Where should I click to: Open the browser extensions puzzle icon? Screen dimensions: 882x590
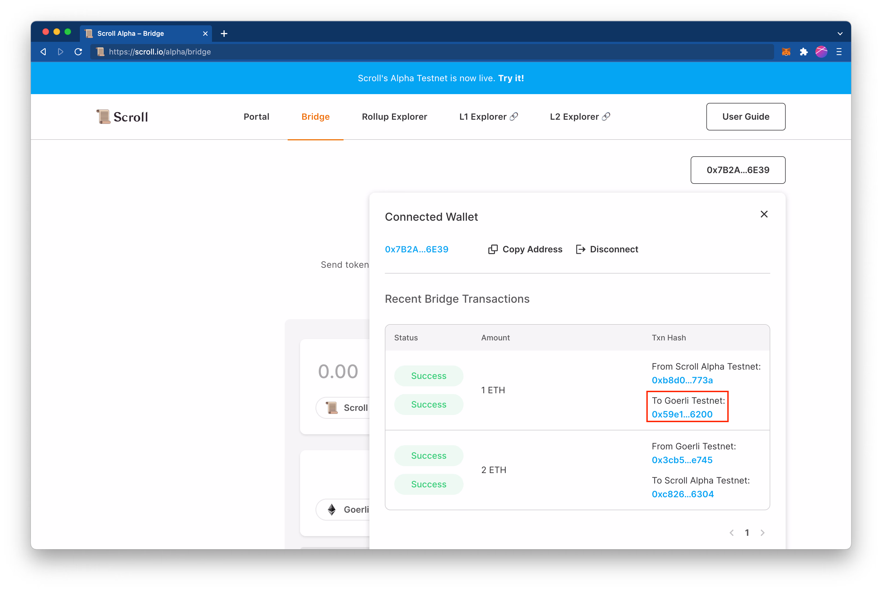804,52
